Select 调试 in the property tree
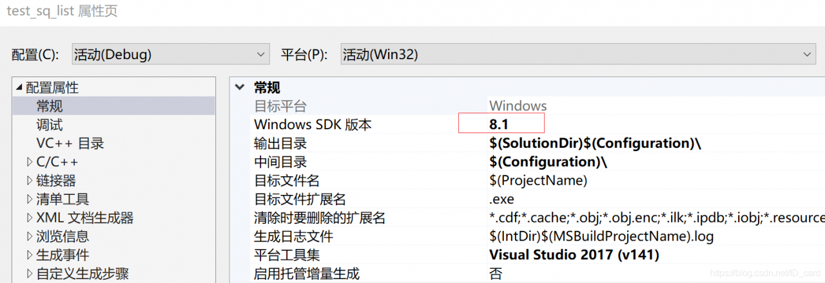 (50, 125)
